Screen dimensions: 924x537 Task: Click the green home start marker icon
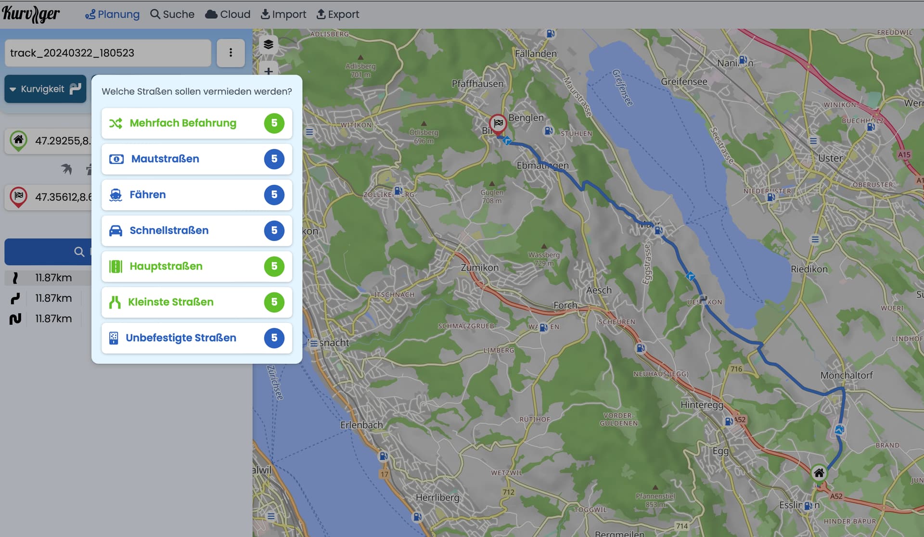[18, 141]
